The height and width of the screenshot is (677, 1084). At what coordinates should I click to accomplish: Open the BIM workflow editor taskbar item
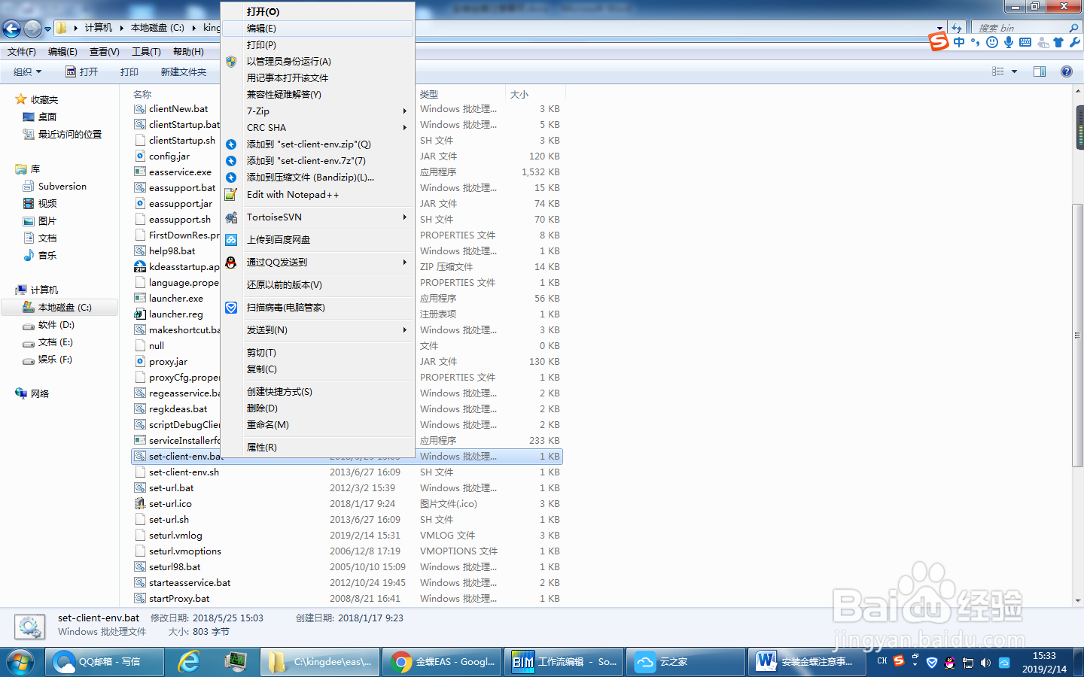[x=564, y=662]
